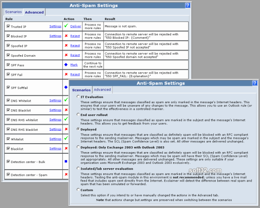
Task: Disable the SPF Pass rule checkbox
Action: point(8,65)
